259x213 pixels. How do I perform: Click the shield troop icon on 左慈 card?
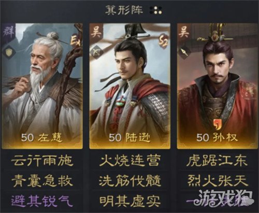coord(9,52)
